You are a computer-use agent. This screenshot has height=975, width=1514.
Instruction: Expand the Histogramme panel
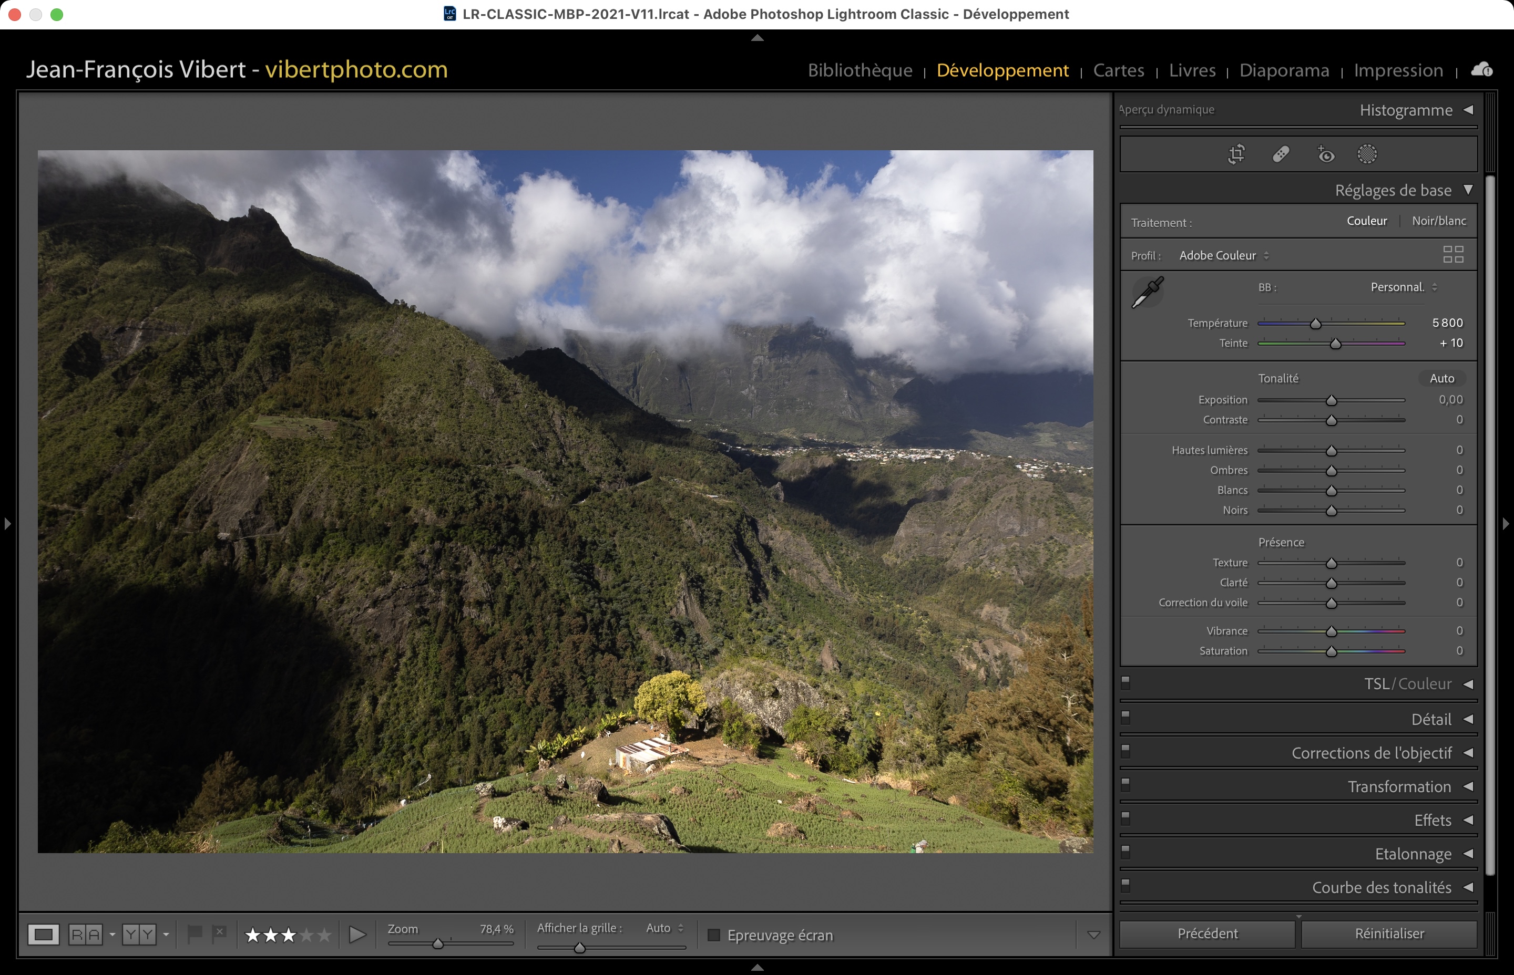tap(1468, 110)
